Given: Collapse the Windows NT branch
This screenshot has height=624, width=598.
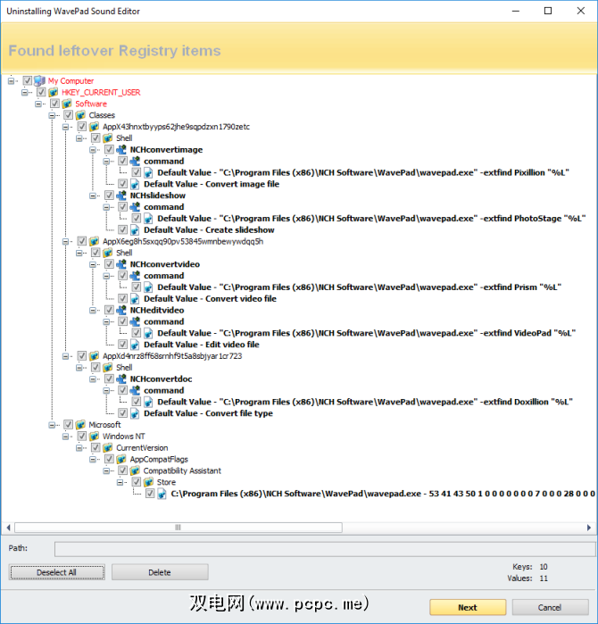Looking at the screenshot, I should 66,437.
